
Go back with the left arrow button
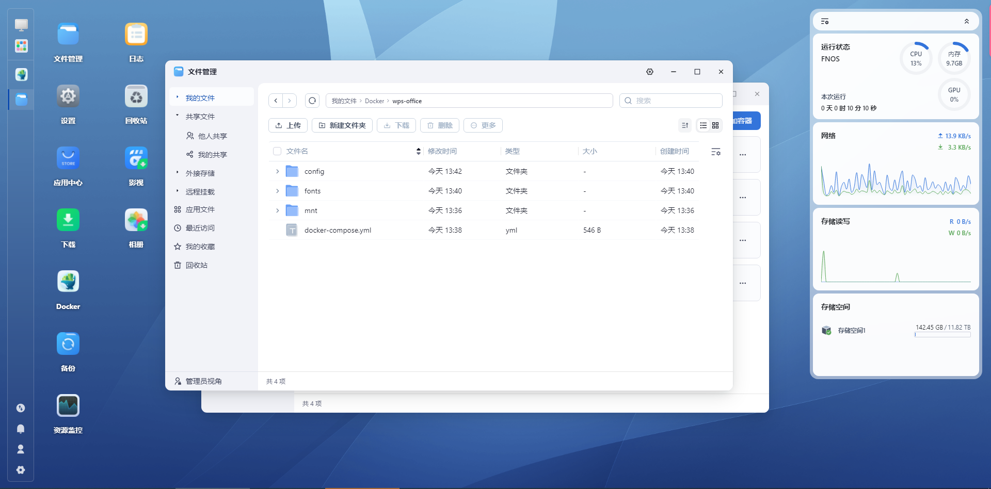coord(276,101)
